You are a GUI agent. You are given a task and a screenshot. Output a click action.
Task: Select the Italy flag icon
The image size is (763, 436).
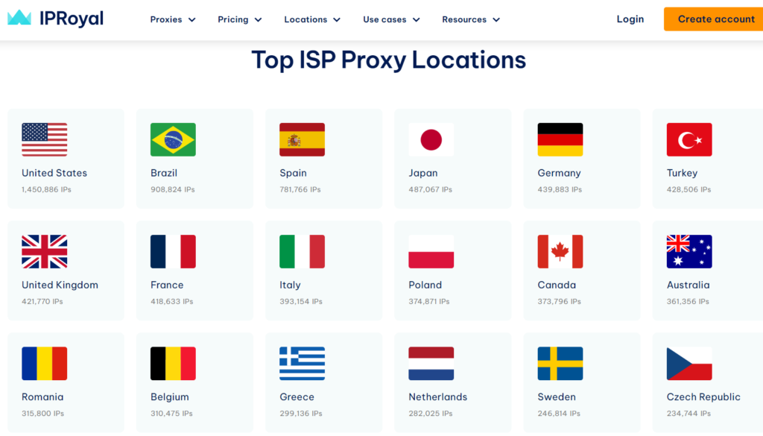[303, 252]
